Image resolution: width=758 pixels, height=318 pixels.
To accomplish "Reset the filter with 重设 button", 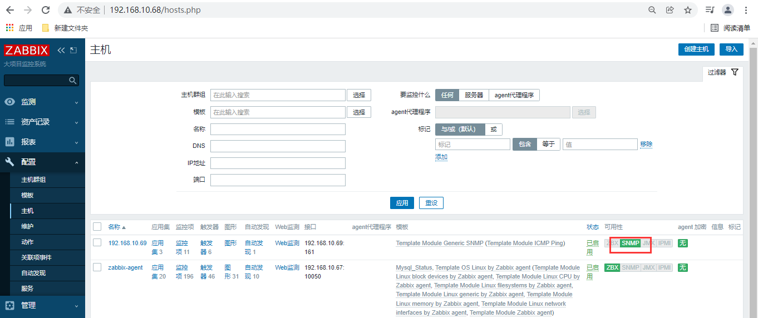I will pyautogui.click(x=431, y=203).
